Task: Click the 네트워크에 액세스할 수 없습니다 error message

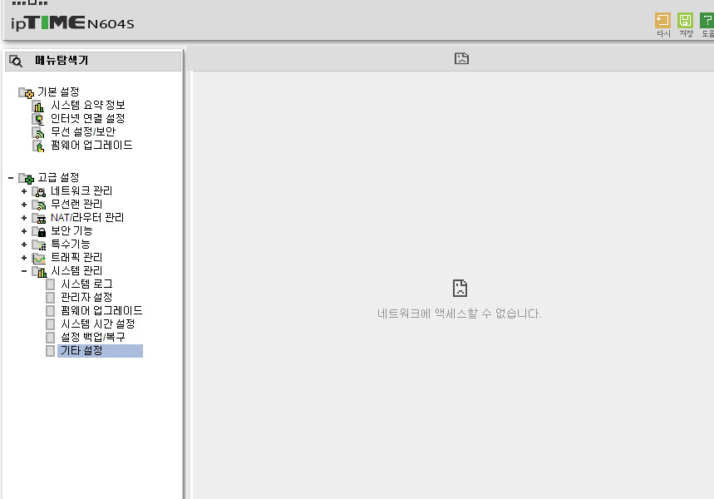Action: pos(459,314)
